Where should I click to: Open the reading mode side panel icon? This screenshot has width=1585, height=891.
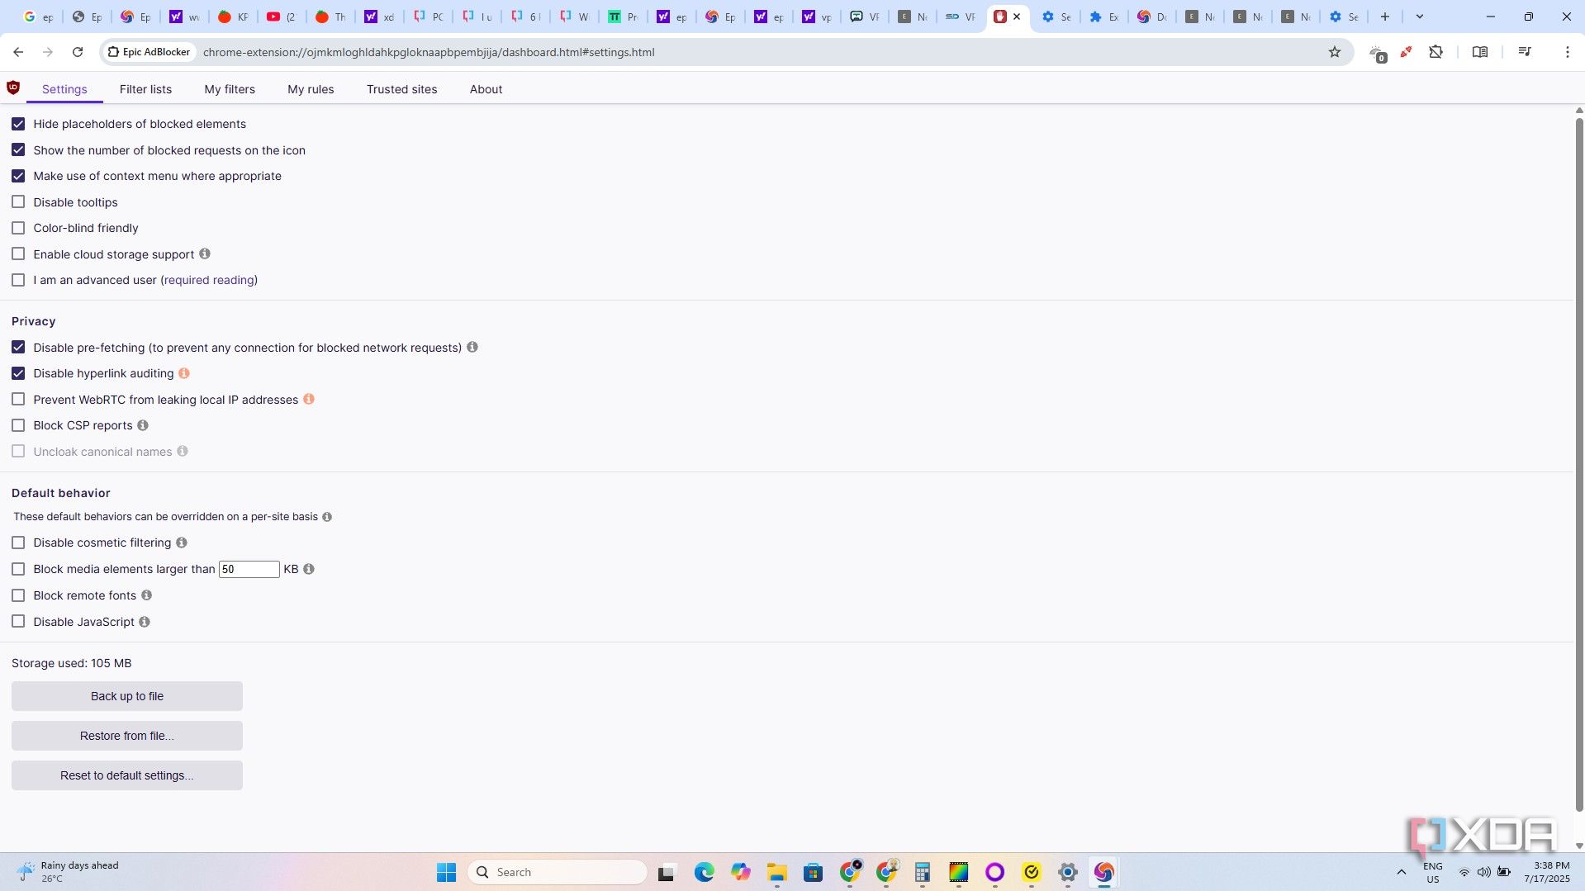[x=1480, y=52]
